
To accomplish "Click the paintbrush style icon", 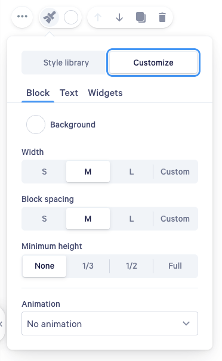I will point(50,17).
